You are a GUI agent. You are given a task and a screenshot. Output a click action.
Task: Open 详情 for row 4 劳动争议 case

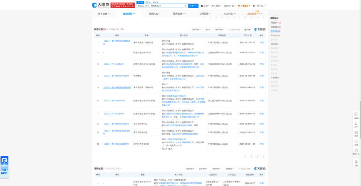(x=262, y=76)
